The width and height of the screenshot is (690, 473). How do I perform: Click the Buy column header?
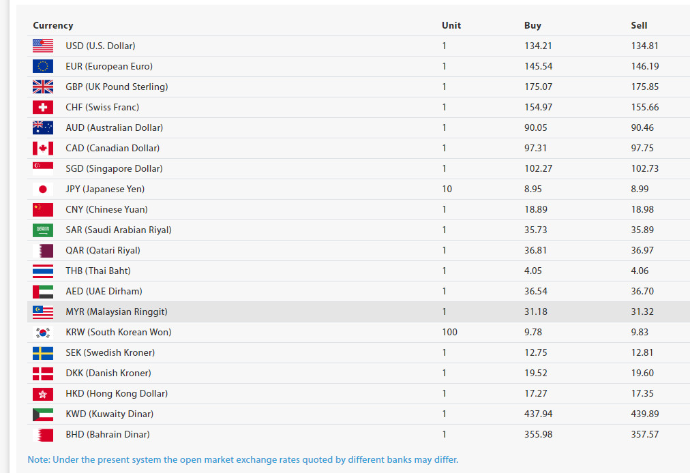point(532,25)
